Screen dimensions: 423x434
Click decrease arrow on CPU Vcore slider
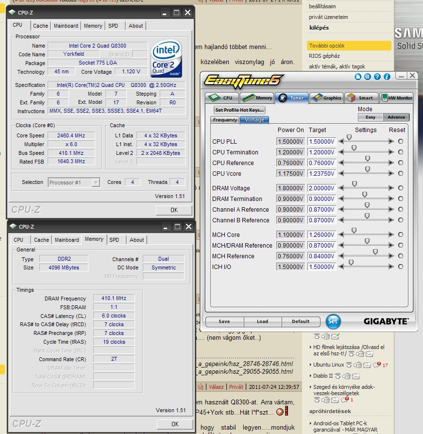click(341, 173)
